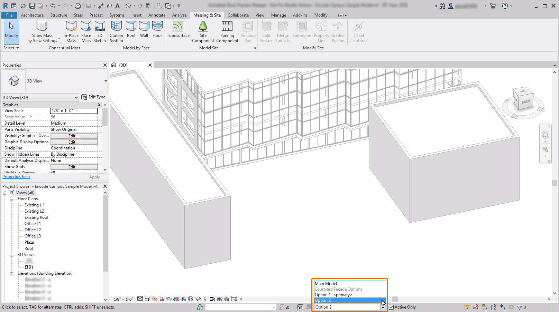Open the Collaborate ribbon tab

238,15
